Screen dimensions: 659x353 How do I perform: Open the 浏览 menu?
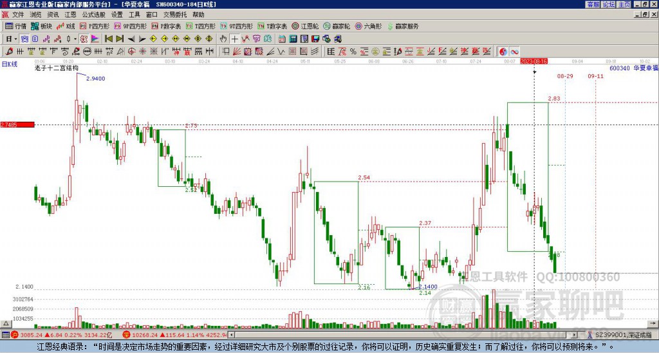coord(35,15)
